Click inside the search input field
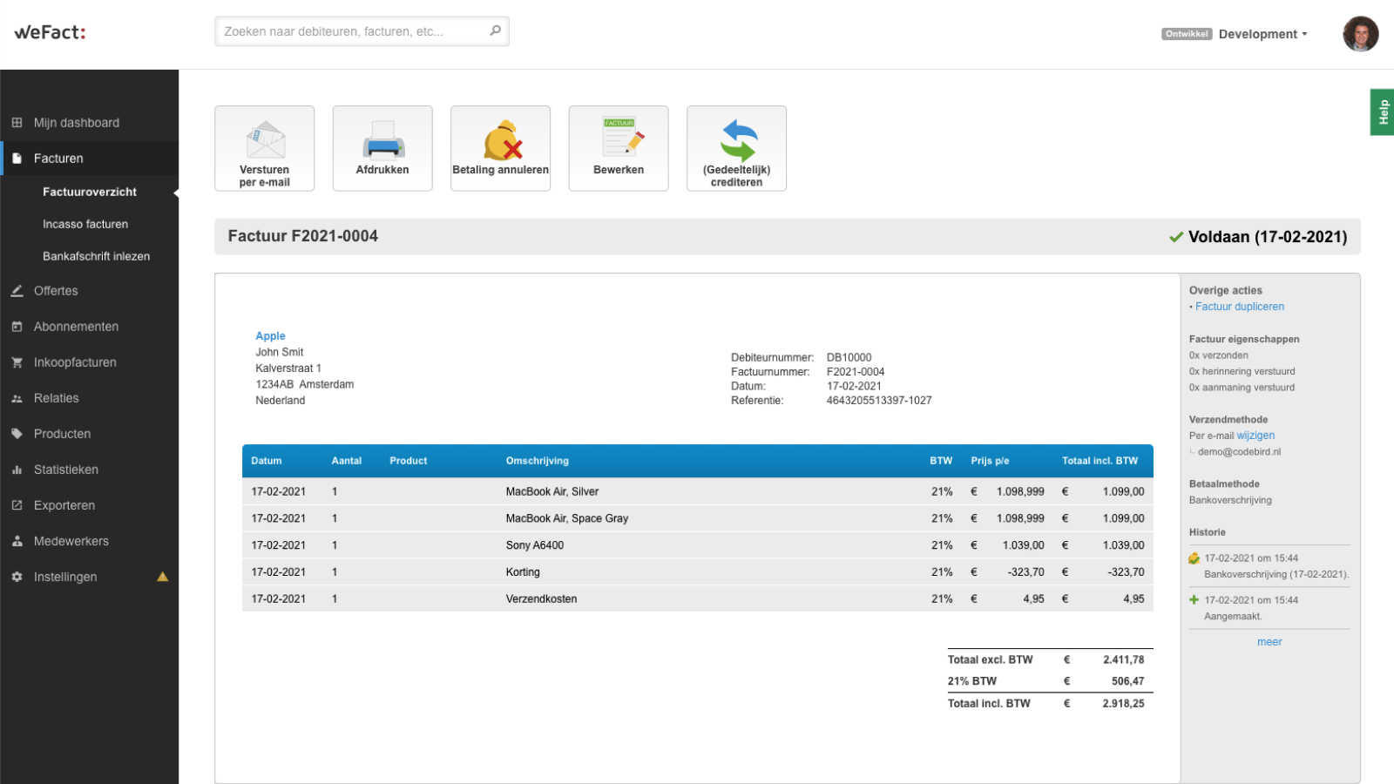This screenshot has height=784, width=1394. coord(348,30)
